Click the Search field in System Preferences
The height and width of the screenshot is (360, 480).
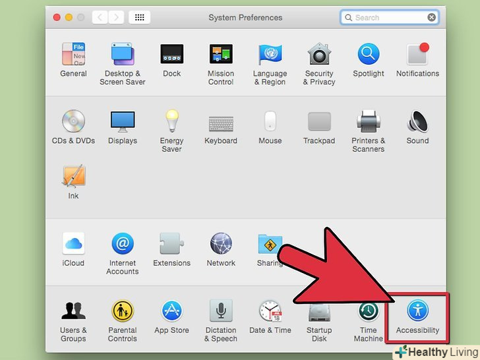[x=390, y=17]
